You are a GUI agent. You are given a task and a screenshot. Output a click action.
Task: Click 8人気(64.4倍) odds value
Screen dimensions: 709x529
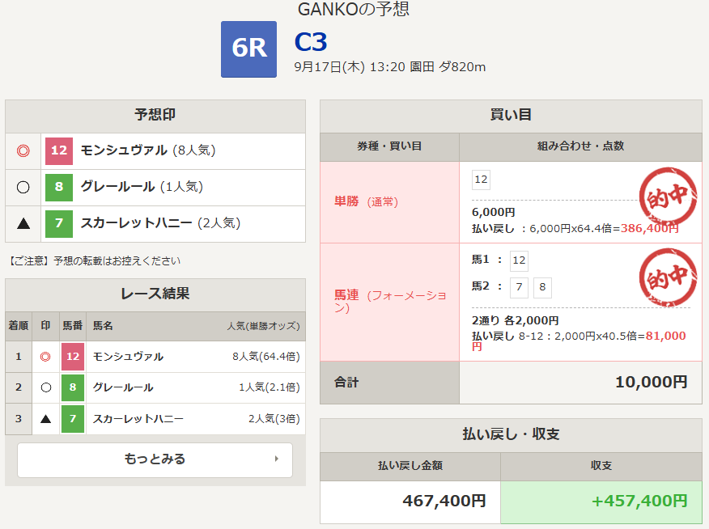pyautogui.click(x=265, y=357)
